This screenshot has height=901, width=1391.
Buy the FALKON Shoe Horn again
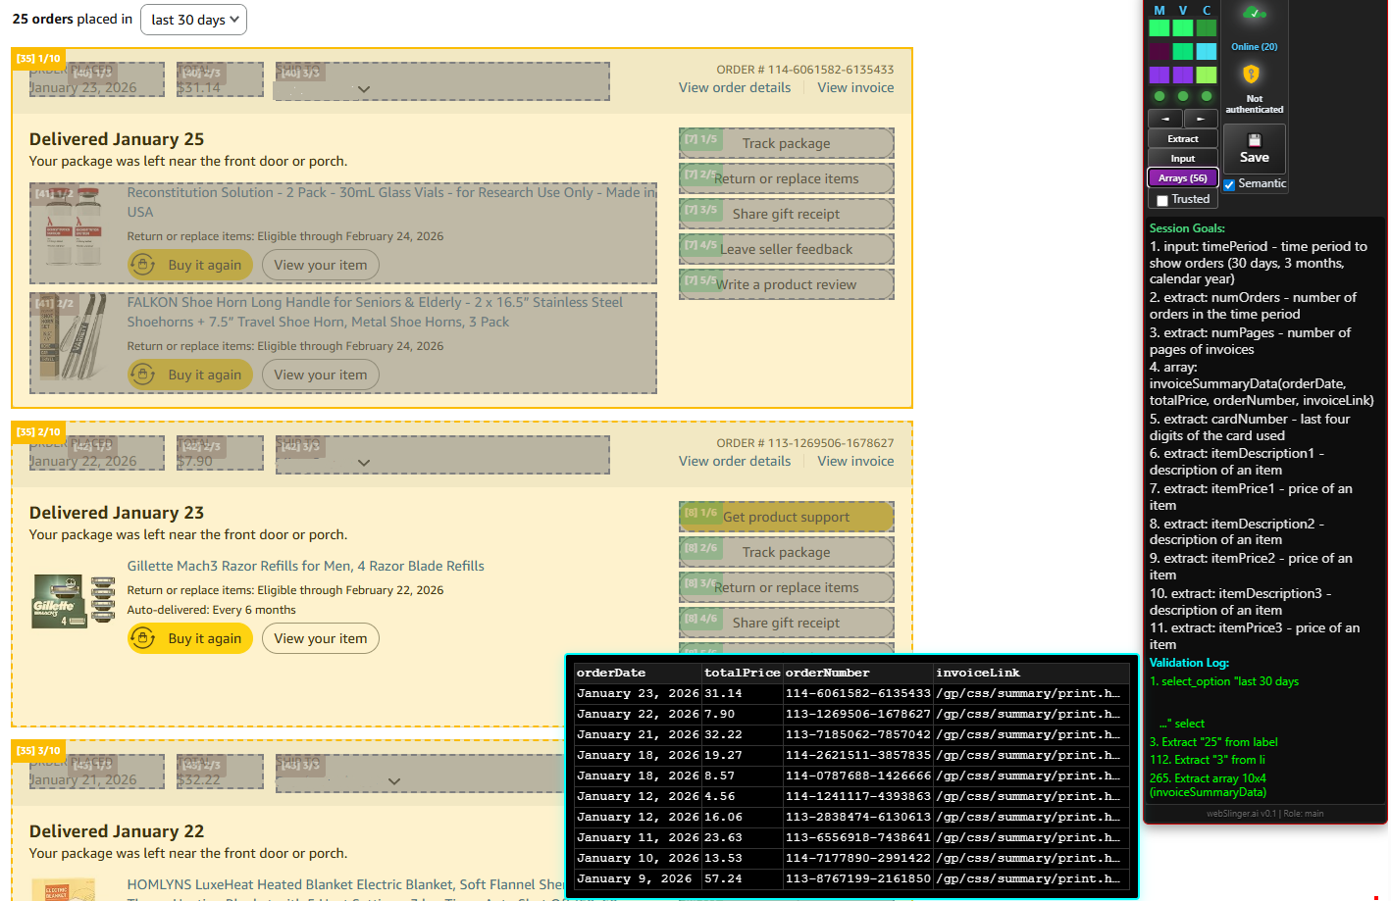(191, 375)
